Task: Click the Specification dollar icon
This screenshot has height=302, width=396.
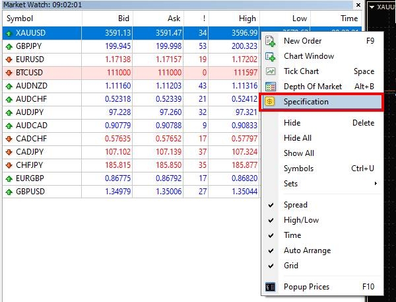Action: pos(271,102)
